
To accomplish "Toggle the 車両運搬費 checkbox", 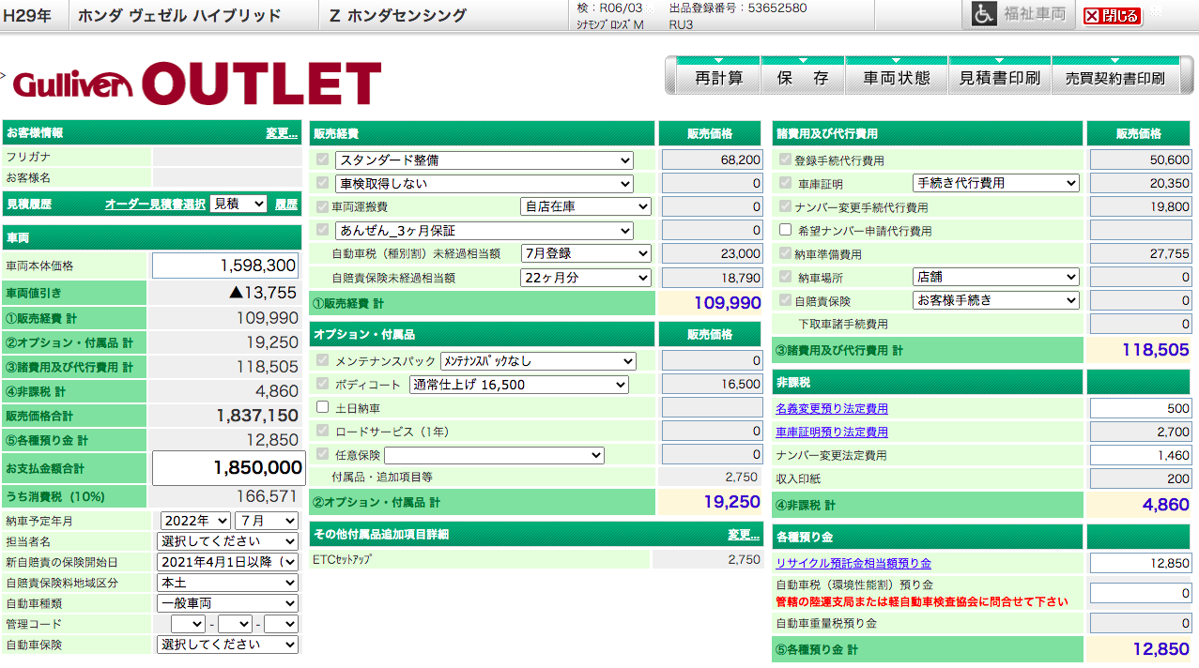I will pyautogui.click(x=323, y=206).
